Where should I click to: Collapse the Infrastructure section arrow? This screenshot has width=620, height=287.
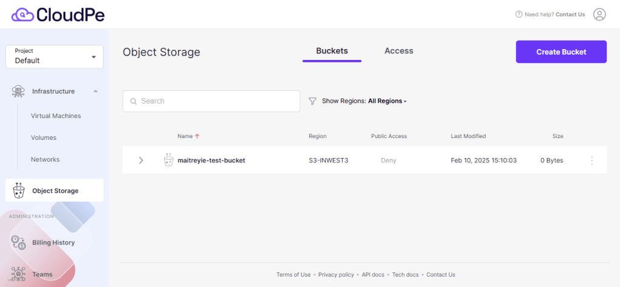[x=96, y=91]
